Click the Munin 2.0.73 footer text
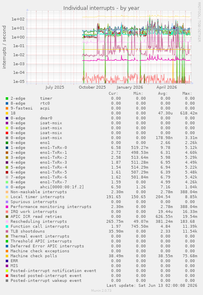 [101, 290]
